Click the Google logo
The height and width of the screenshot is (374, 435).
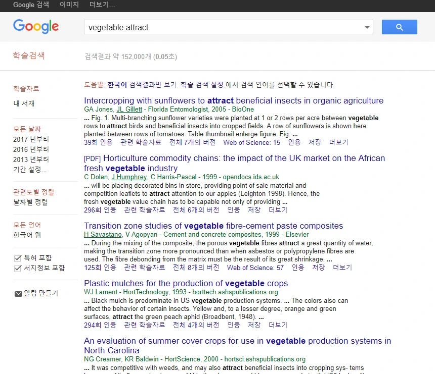point(36,26)
